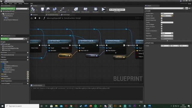The width and height of the screenshot is (192, 108).
Task: Uncheck the Instance Editable checkbox
Action: [161, 18]
